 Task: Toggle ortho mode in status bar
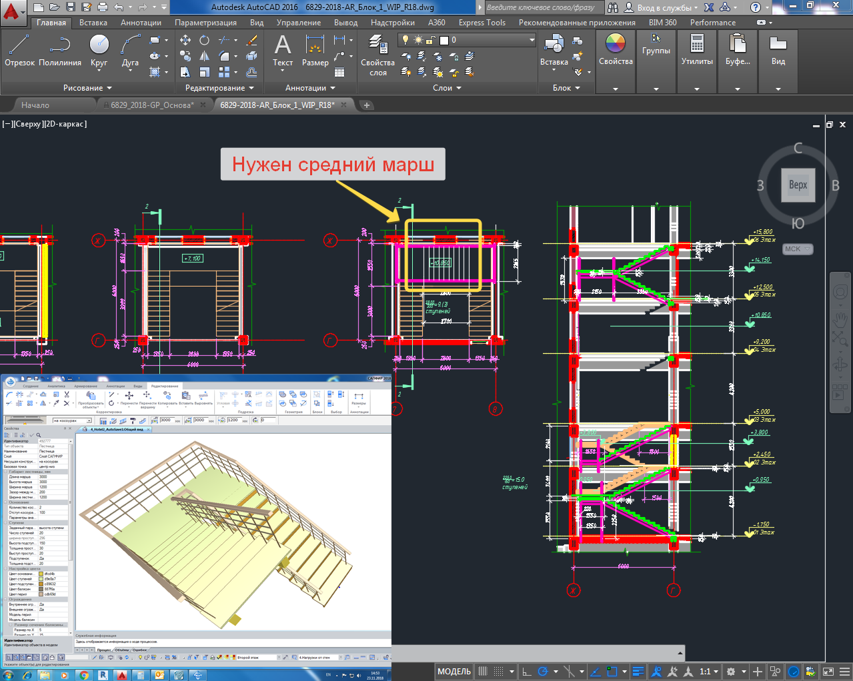[x=526, y=671]
